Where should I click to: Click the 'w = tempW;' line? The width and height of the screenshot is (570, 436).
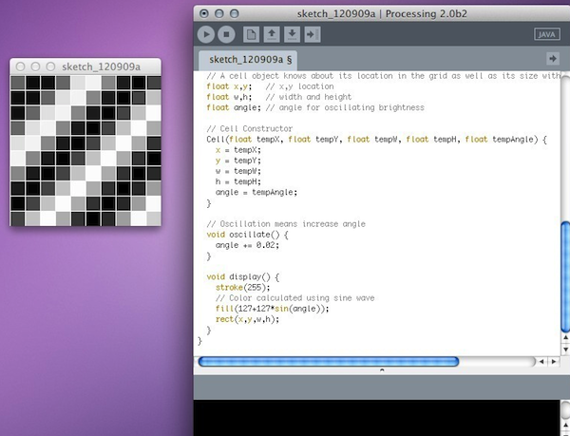(238, 171)
